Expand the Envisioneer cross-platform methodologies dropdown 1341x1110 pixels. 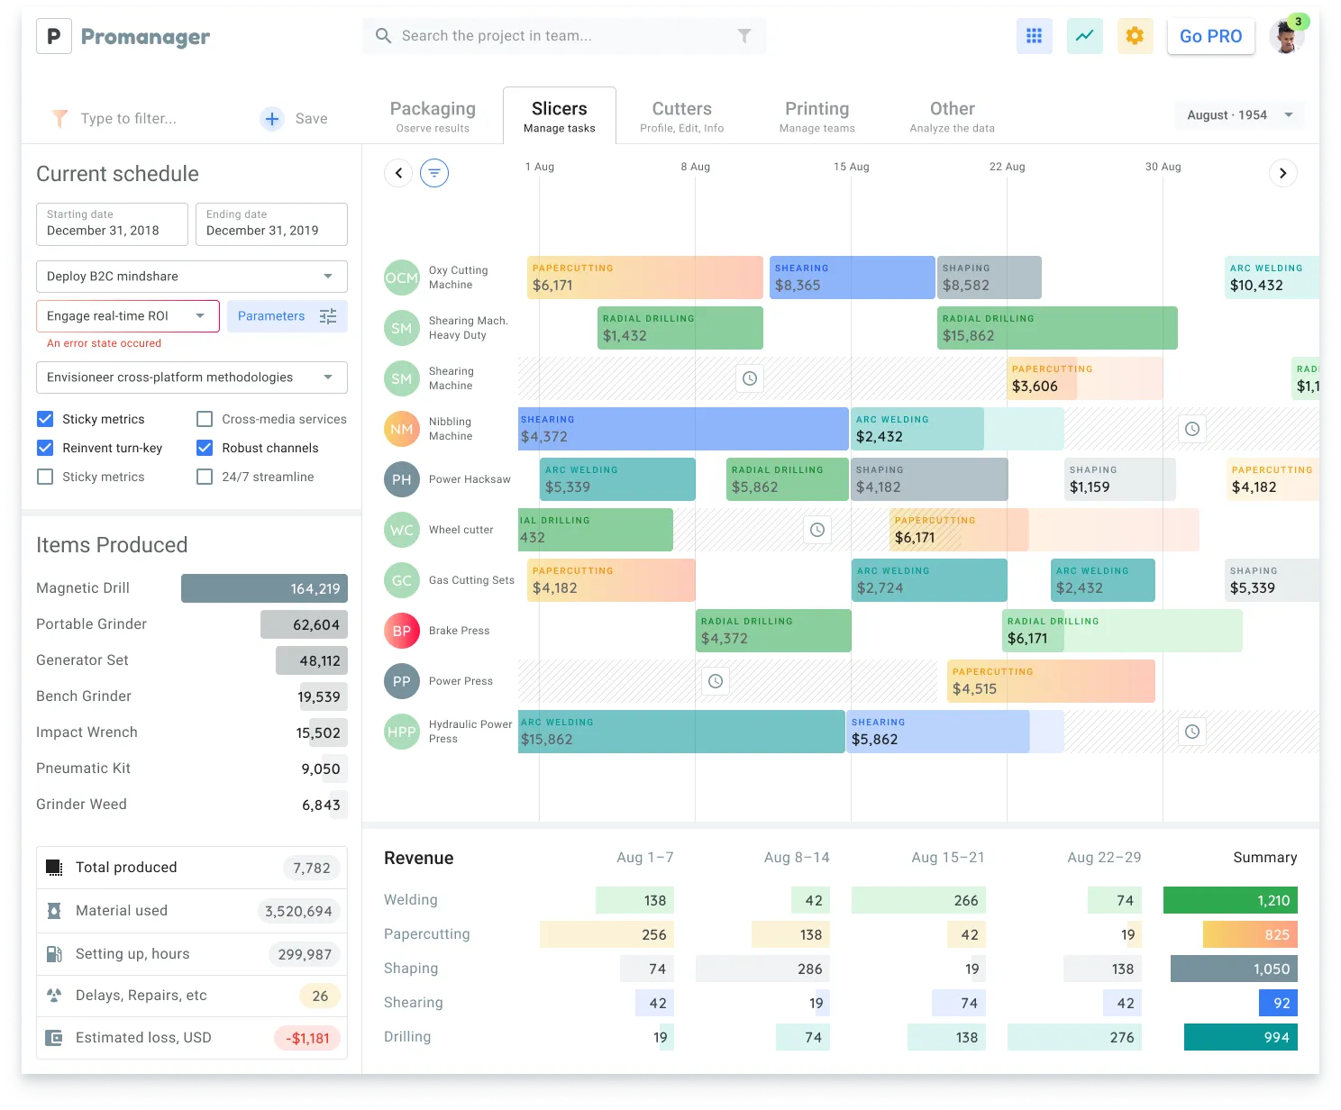click(x=191, y=377)
